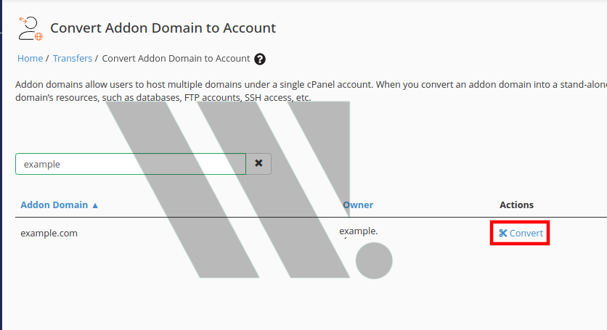Sort by the Owner column header

coord(358,205)
